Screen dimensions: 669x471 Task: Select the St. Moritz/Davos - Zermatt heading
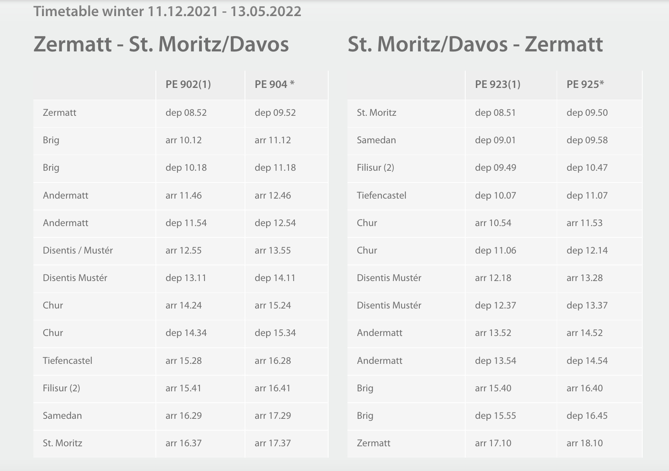pyautogui.click(x=475, y=44)
